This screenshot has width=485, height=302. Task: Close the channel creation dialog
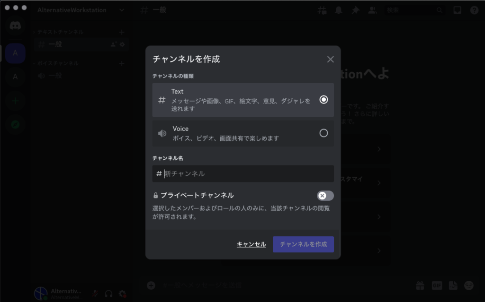[330, 59]
